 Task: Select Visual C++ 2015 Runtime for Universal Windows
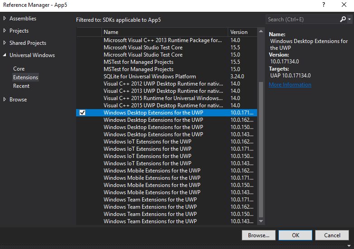point(167,98)
